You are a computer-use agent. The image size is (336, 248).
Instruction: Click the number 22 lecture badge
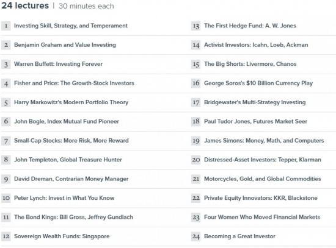(196, 198)
